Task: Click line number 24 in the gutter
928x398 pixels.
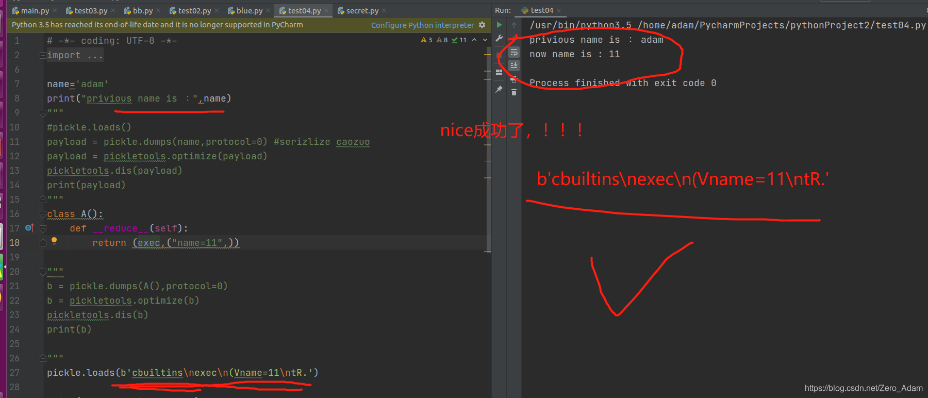Action: pyautogui.click(x=14, y=329)
